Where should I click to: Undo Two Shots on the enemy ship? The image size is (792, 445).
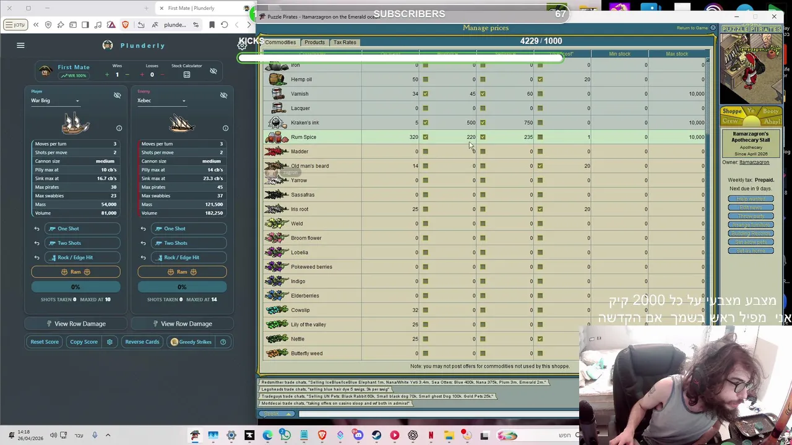coord(143,243)
